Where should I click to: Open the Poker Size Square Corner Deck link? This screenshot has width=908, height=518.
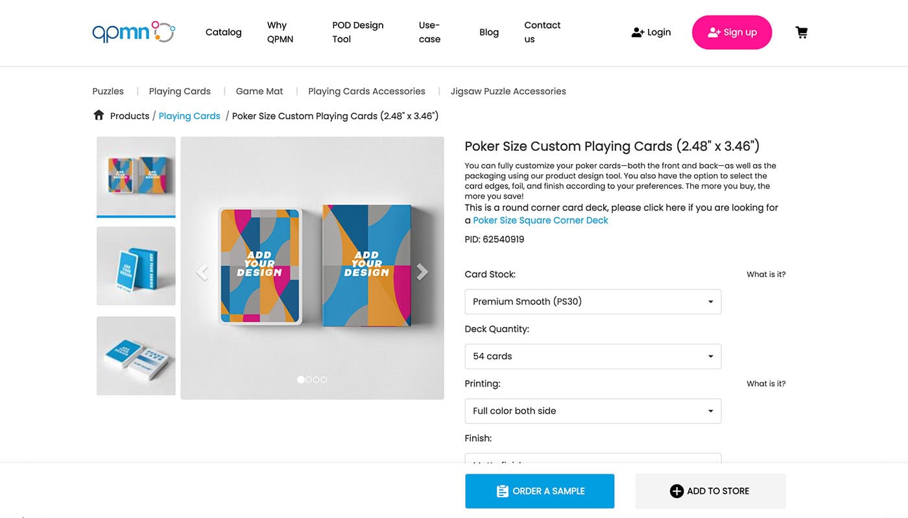(540, 220)
